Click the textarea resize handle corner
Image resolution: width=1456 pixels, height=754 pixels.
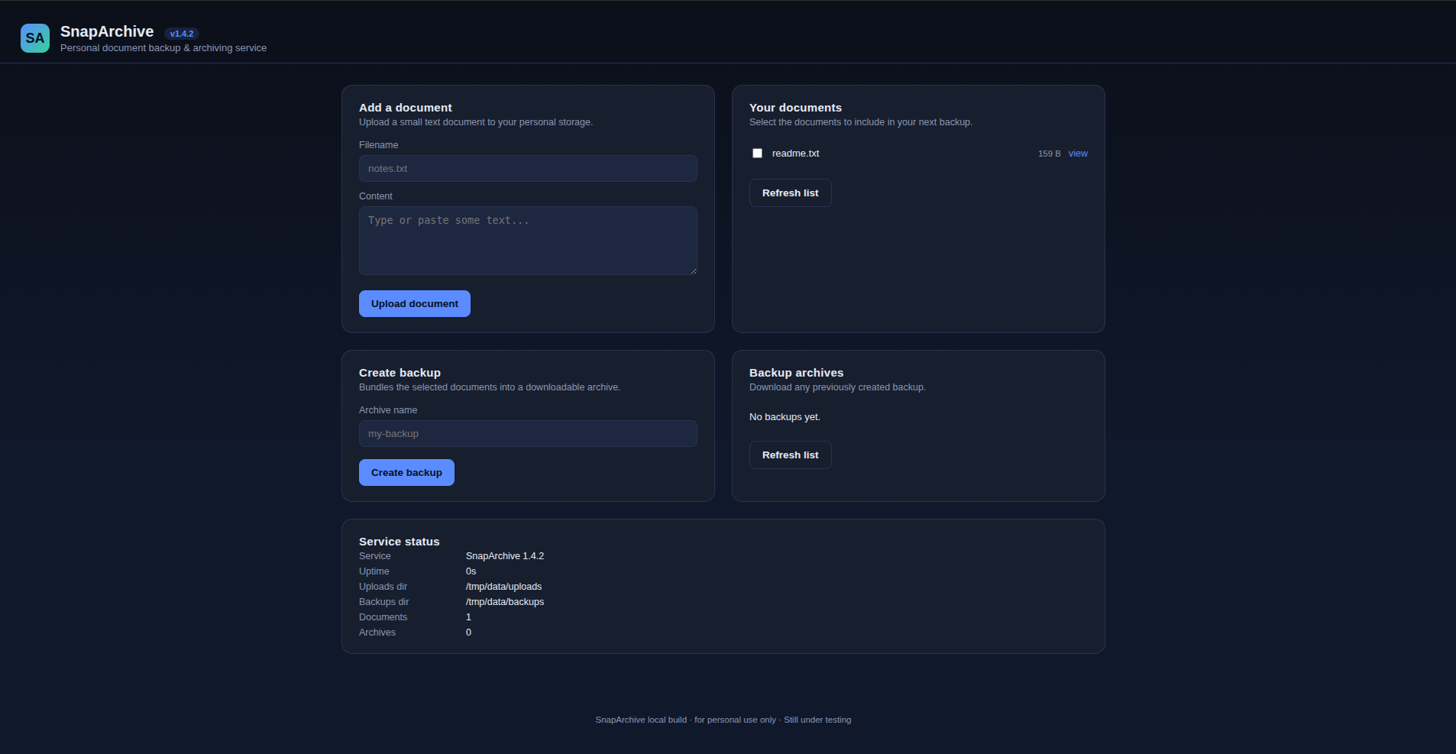click(x=693, y=270)
